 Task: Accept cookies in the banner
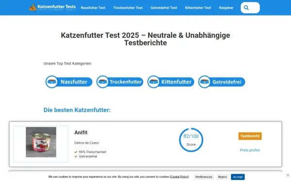(238, 177)
